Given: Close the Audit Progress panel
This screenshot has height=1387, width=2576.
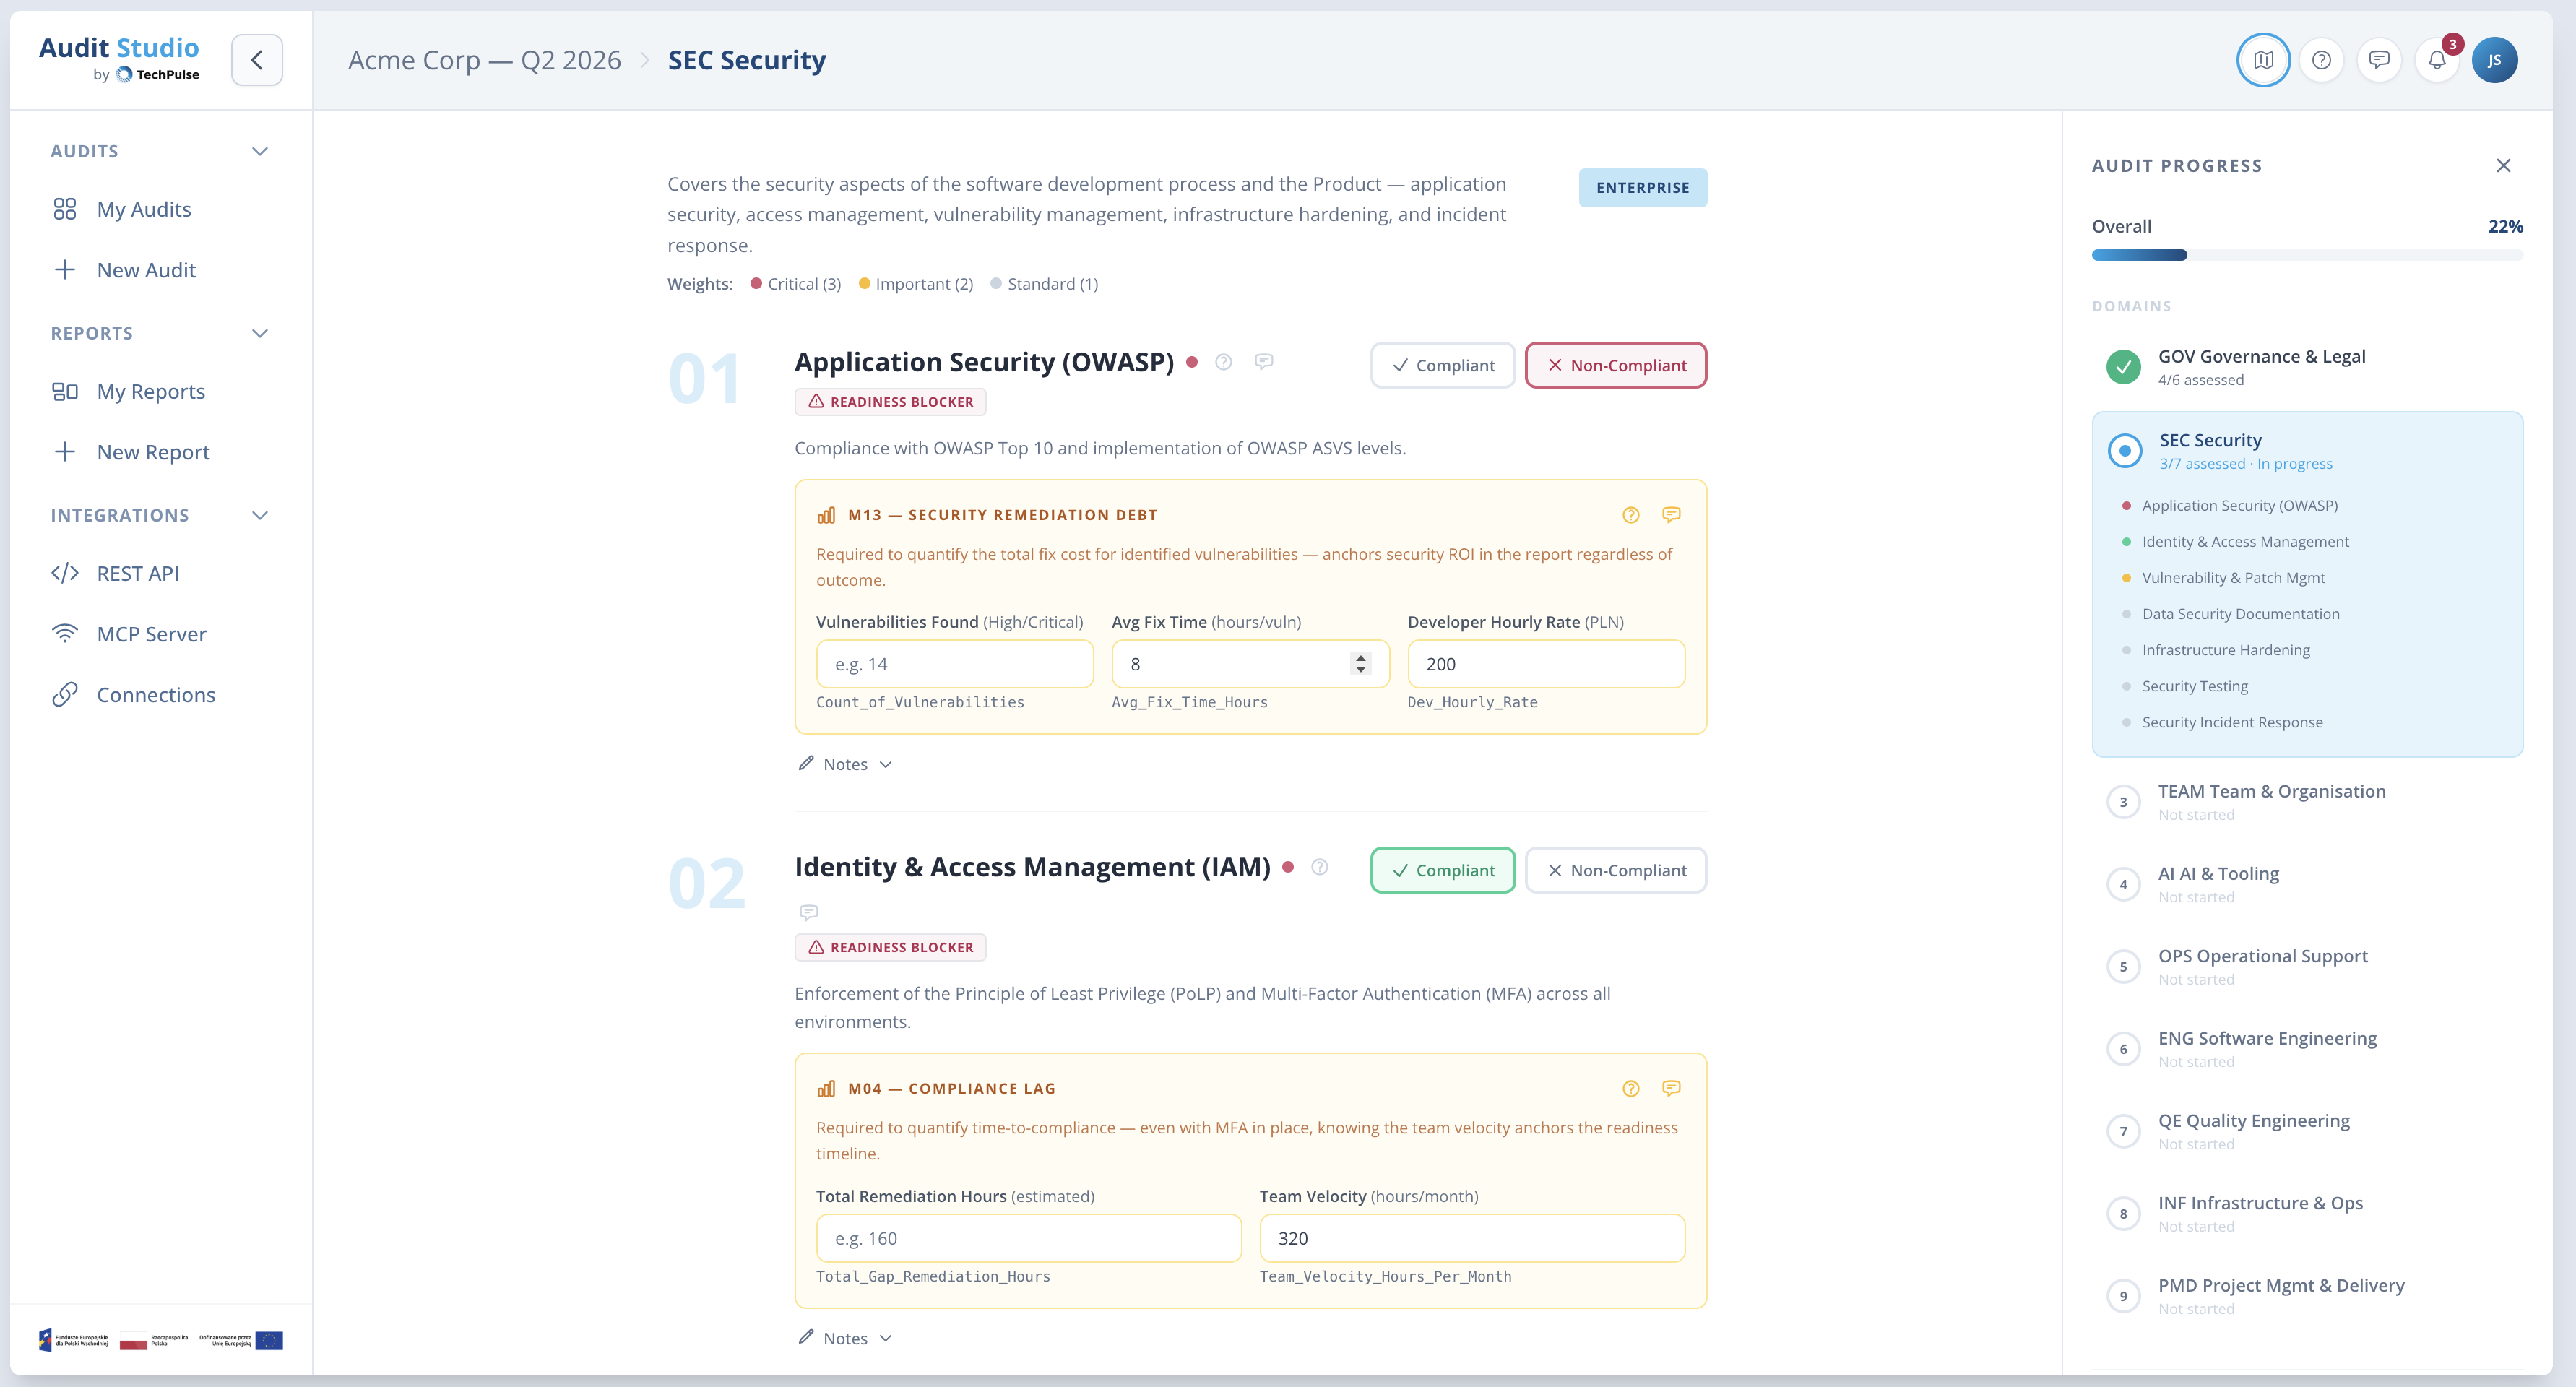Looking at the screenshot, I should (x=2503, y=165).
